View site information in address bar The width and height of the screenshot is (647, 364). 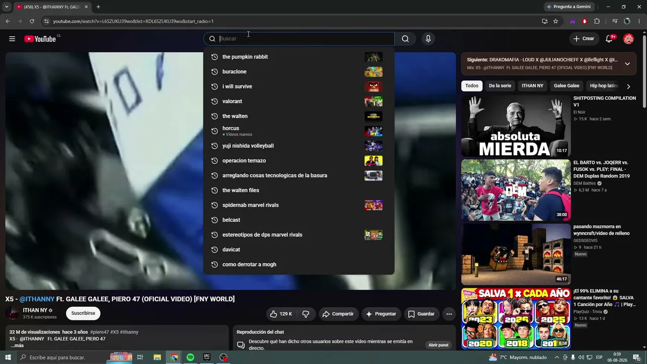click(x=46, y=21)
